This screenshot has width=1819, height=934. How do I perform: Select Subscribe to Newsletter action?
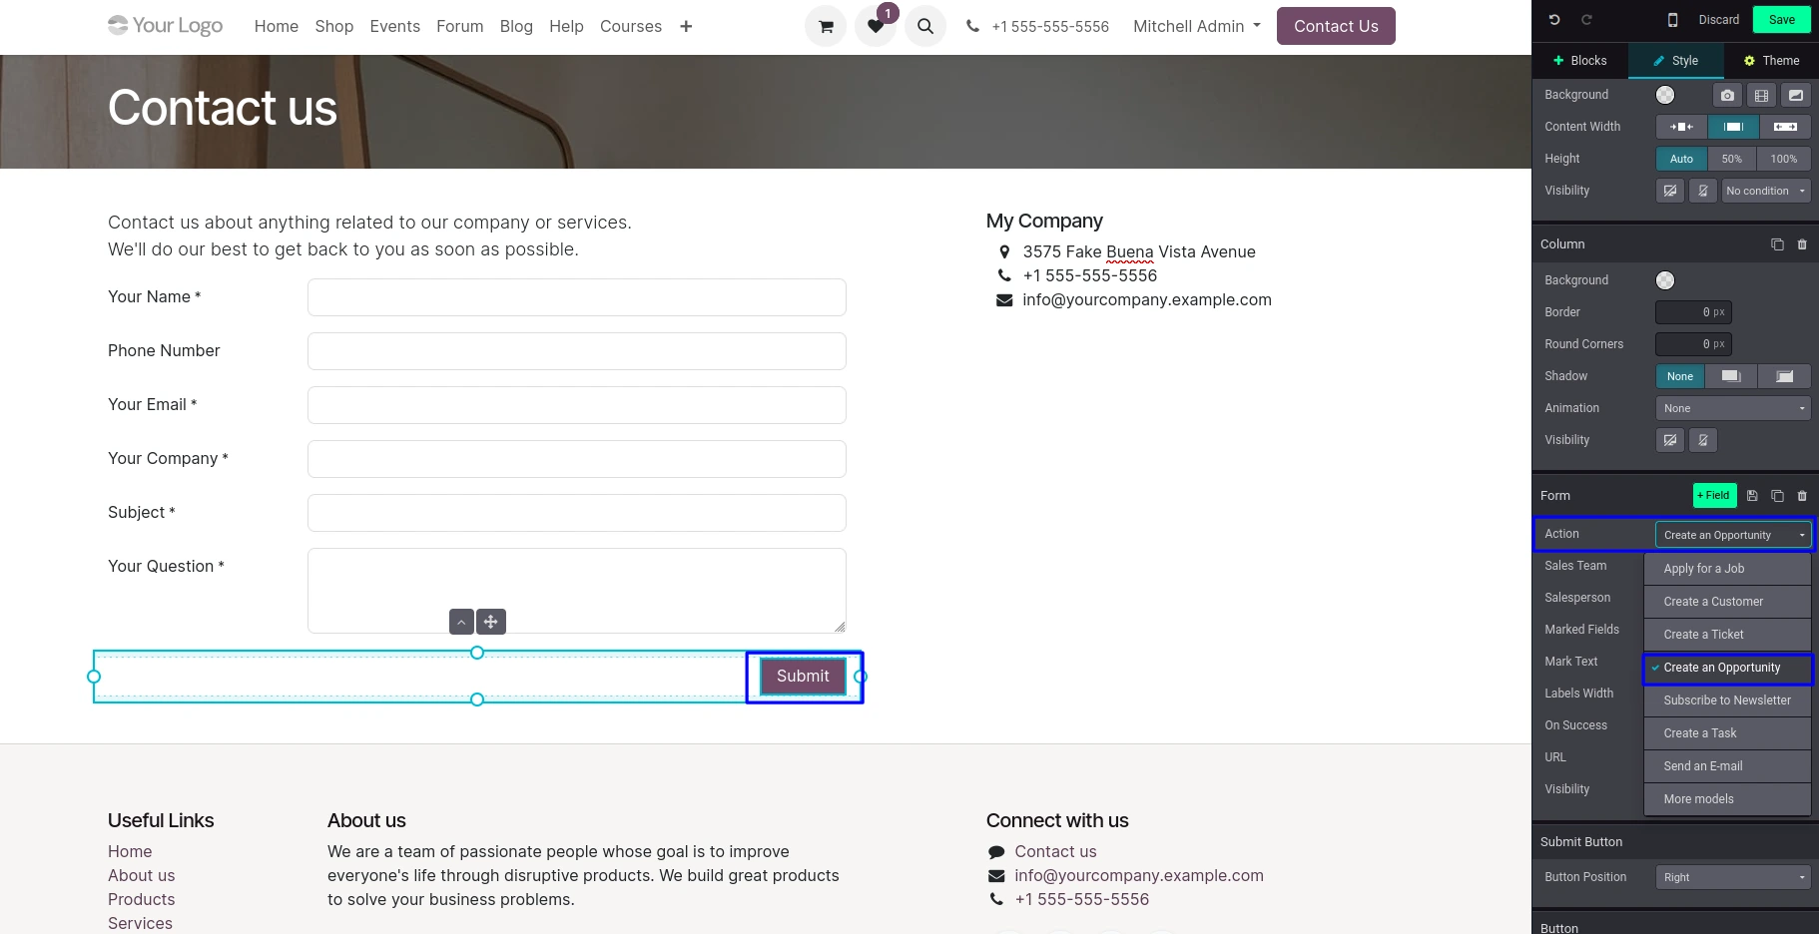tap(1727, 700)
